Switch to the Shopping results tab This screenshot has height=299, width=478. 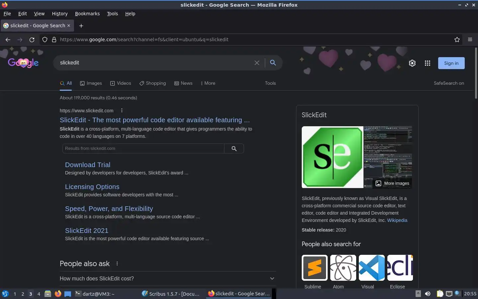point(153,83)
